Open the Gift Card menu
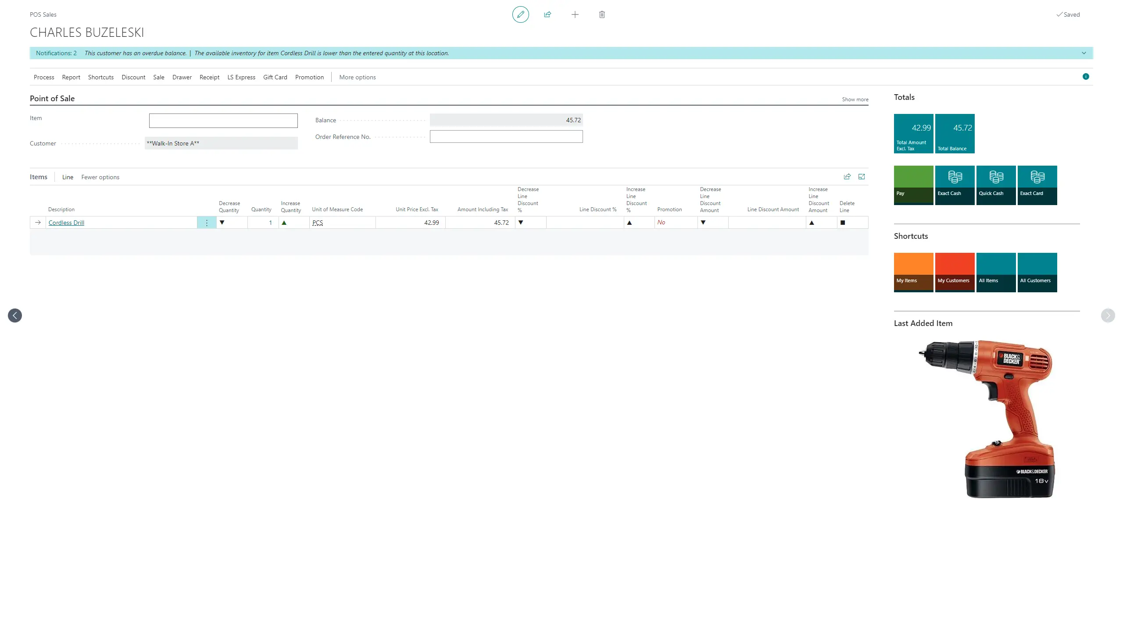1123x631 pixels. point(275,77)
